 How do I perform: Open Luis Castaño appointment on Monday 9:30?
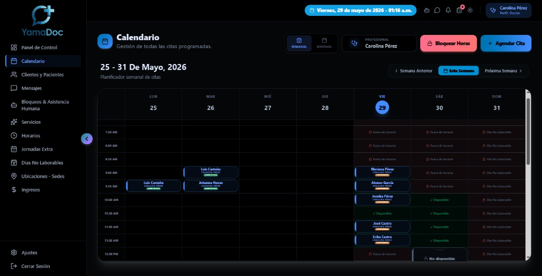coord(153,186)
